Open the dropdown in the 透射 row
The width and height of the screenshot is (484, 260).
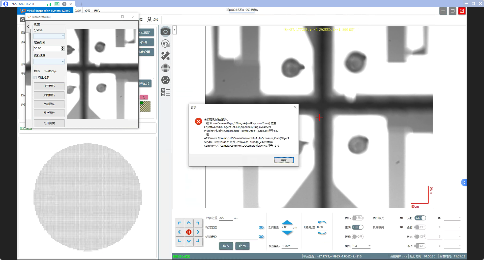click(x=452, y=227)
